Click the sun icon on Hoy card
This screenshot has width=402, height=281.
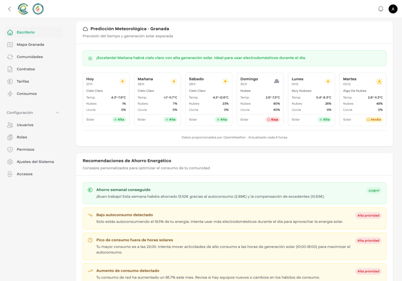tap(122, 81)
